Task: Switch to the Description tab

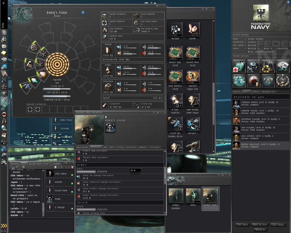Action: coord(83,147)
